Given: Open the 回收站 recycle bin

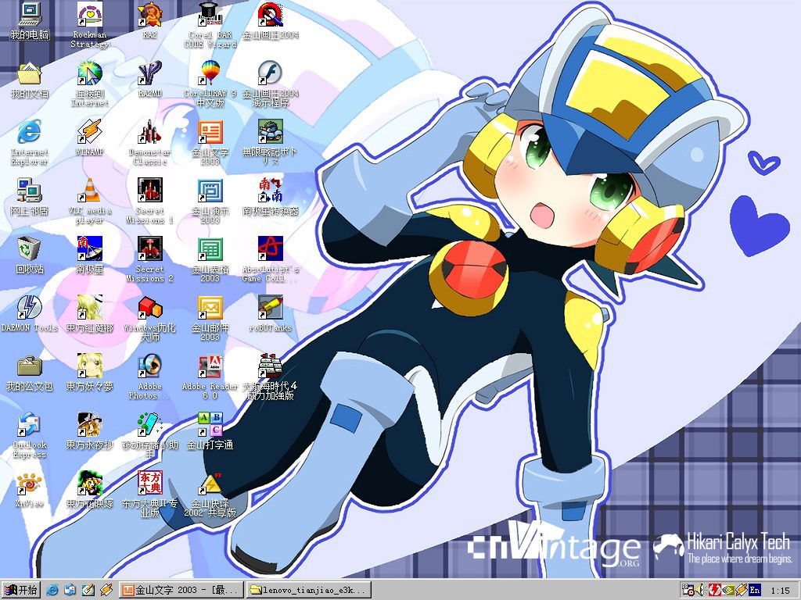Looking at the screenshot, I should (30, 255).
